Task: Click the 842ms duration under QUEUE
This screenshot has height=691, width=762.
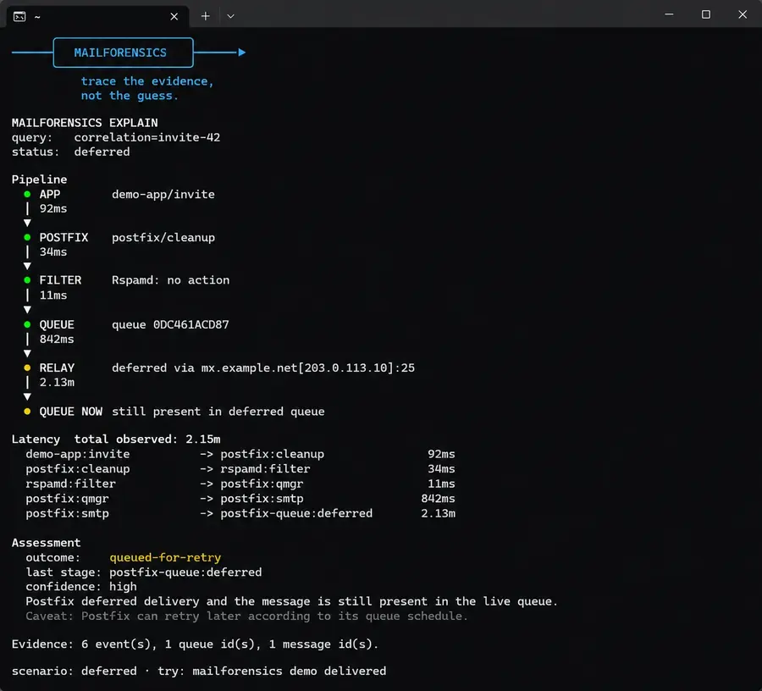Action: tap(57, 340)
